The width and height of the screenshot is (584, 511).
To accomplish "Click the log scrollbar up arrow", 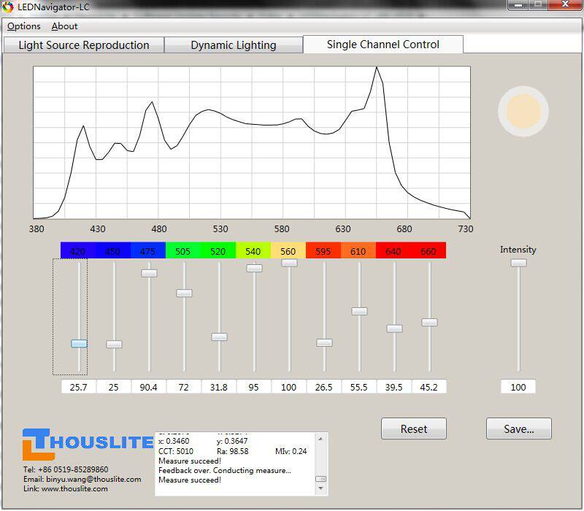I will pos(320,439).
